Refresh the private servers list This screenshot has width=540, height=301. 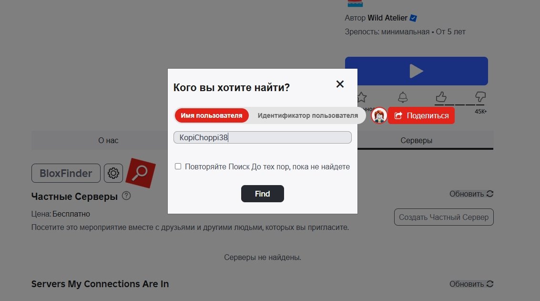471,194
